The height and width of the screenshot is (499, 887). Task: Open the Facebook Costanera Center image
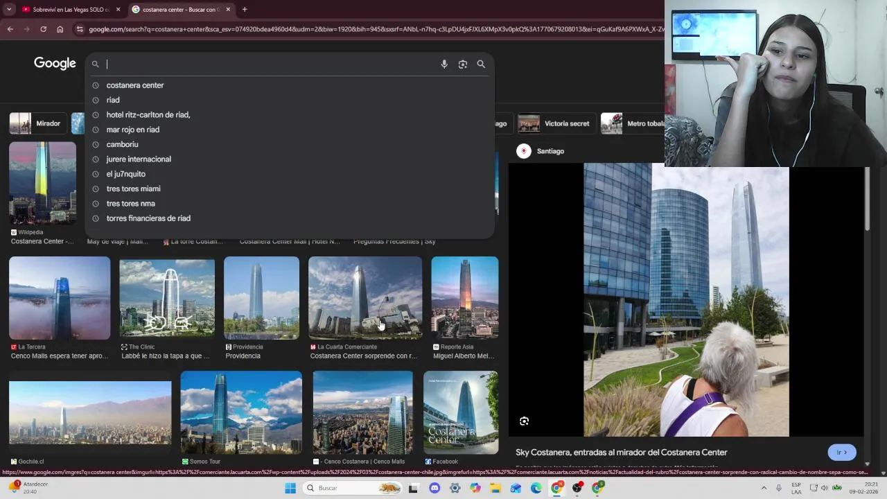461,412
